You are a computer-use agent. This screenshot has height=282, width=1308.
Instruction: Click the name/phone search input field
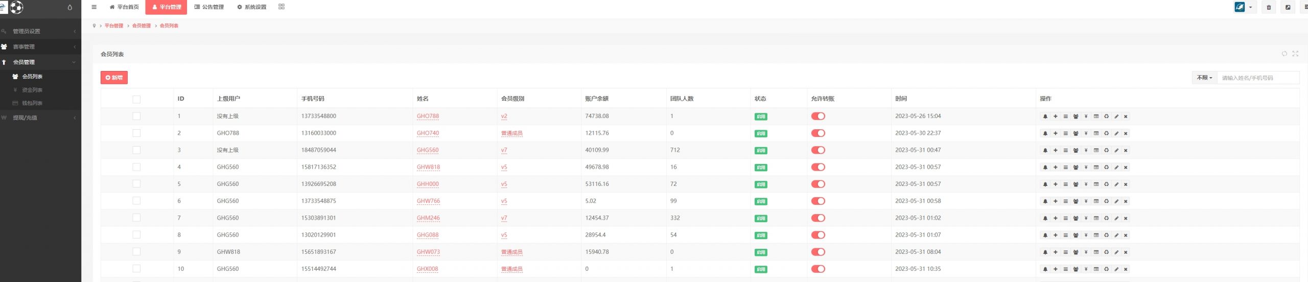pos(1258,78)
